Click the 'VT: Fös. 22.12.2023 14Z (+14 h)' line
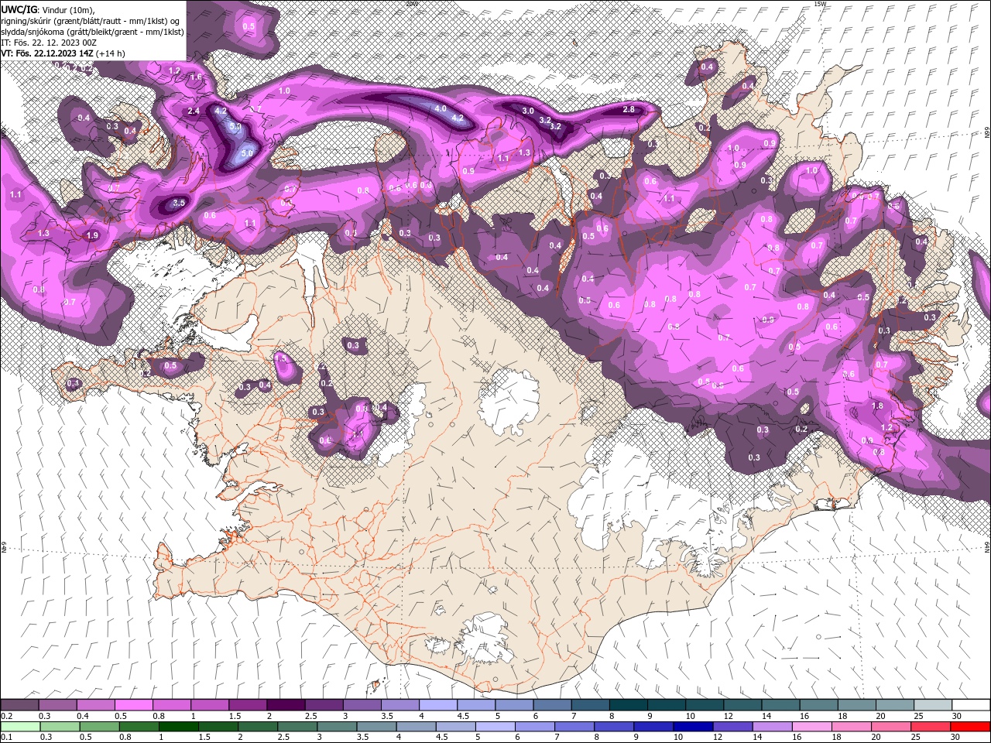 click(63, 53)
